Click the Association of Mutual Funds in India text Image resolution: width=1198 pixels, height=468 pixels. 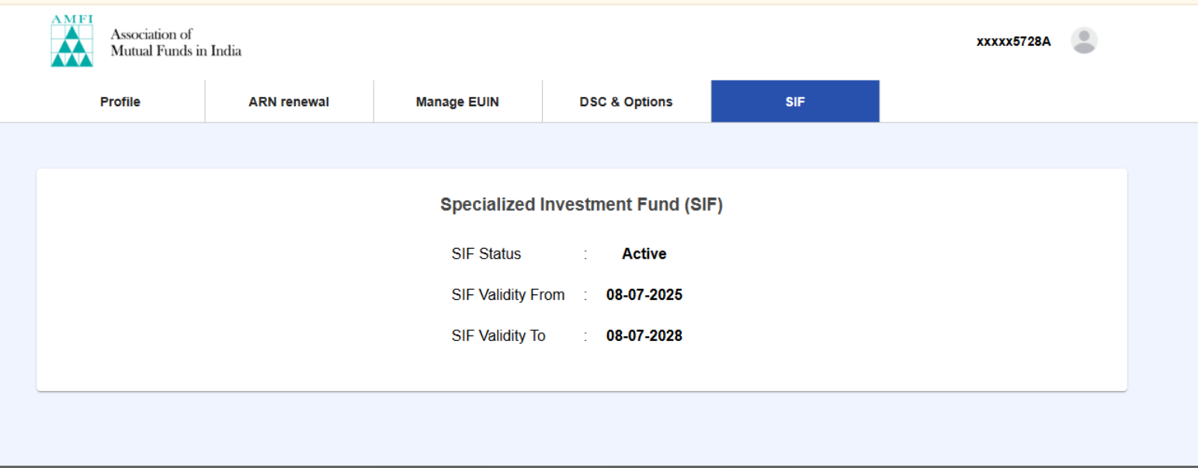[x=175, y=43]
